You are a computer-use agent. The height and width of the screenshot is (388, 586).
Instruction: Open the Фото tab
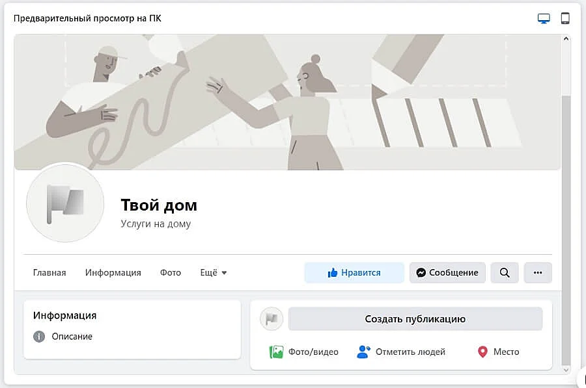[171, 273]
